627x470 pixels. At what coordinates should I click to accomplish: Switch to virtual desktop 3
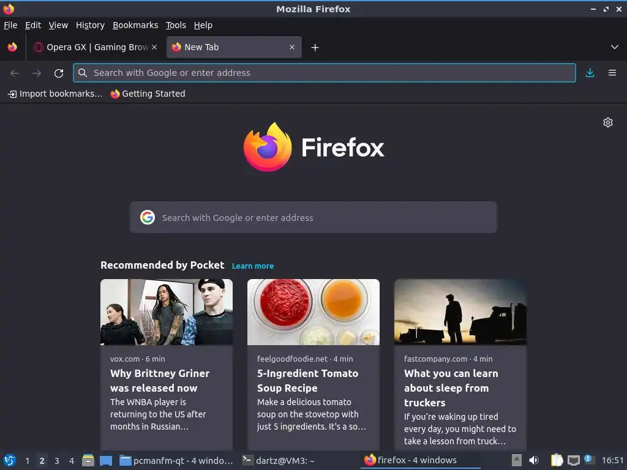click(x=57, y=461)
